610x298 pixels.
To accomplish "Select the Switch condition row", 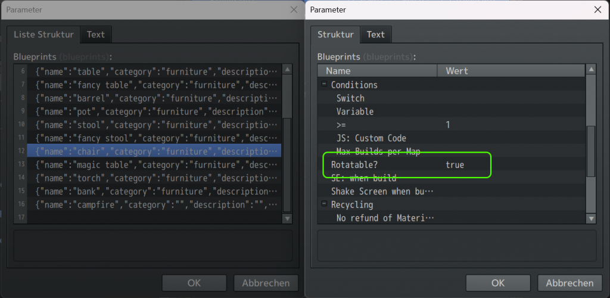I will tap(350, 98).
